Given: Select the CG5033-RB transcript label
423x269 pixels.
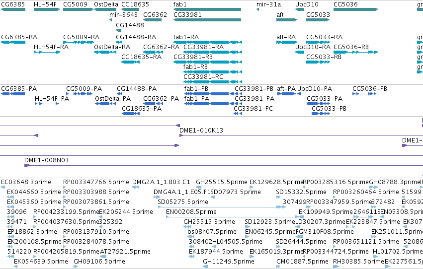Looking at the screenshot, I should [324, 57].
